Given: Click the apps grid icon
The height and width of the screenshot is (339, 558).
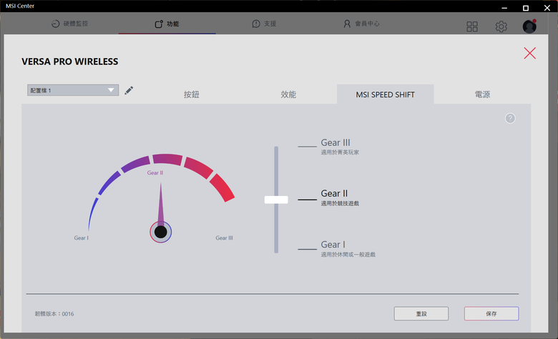Looking at the screenshot, I should click(x=472, y=26).
